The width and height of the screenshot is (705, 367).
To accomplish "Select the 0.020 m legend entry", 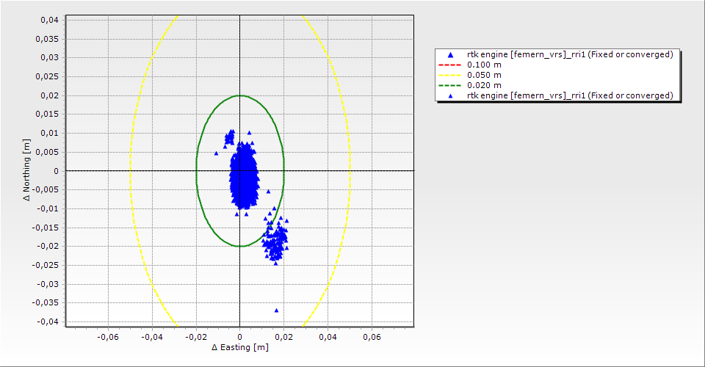I will (485, 85).
